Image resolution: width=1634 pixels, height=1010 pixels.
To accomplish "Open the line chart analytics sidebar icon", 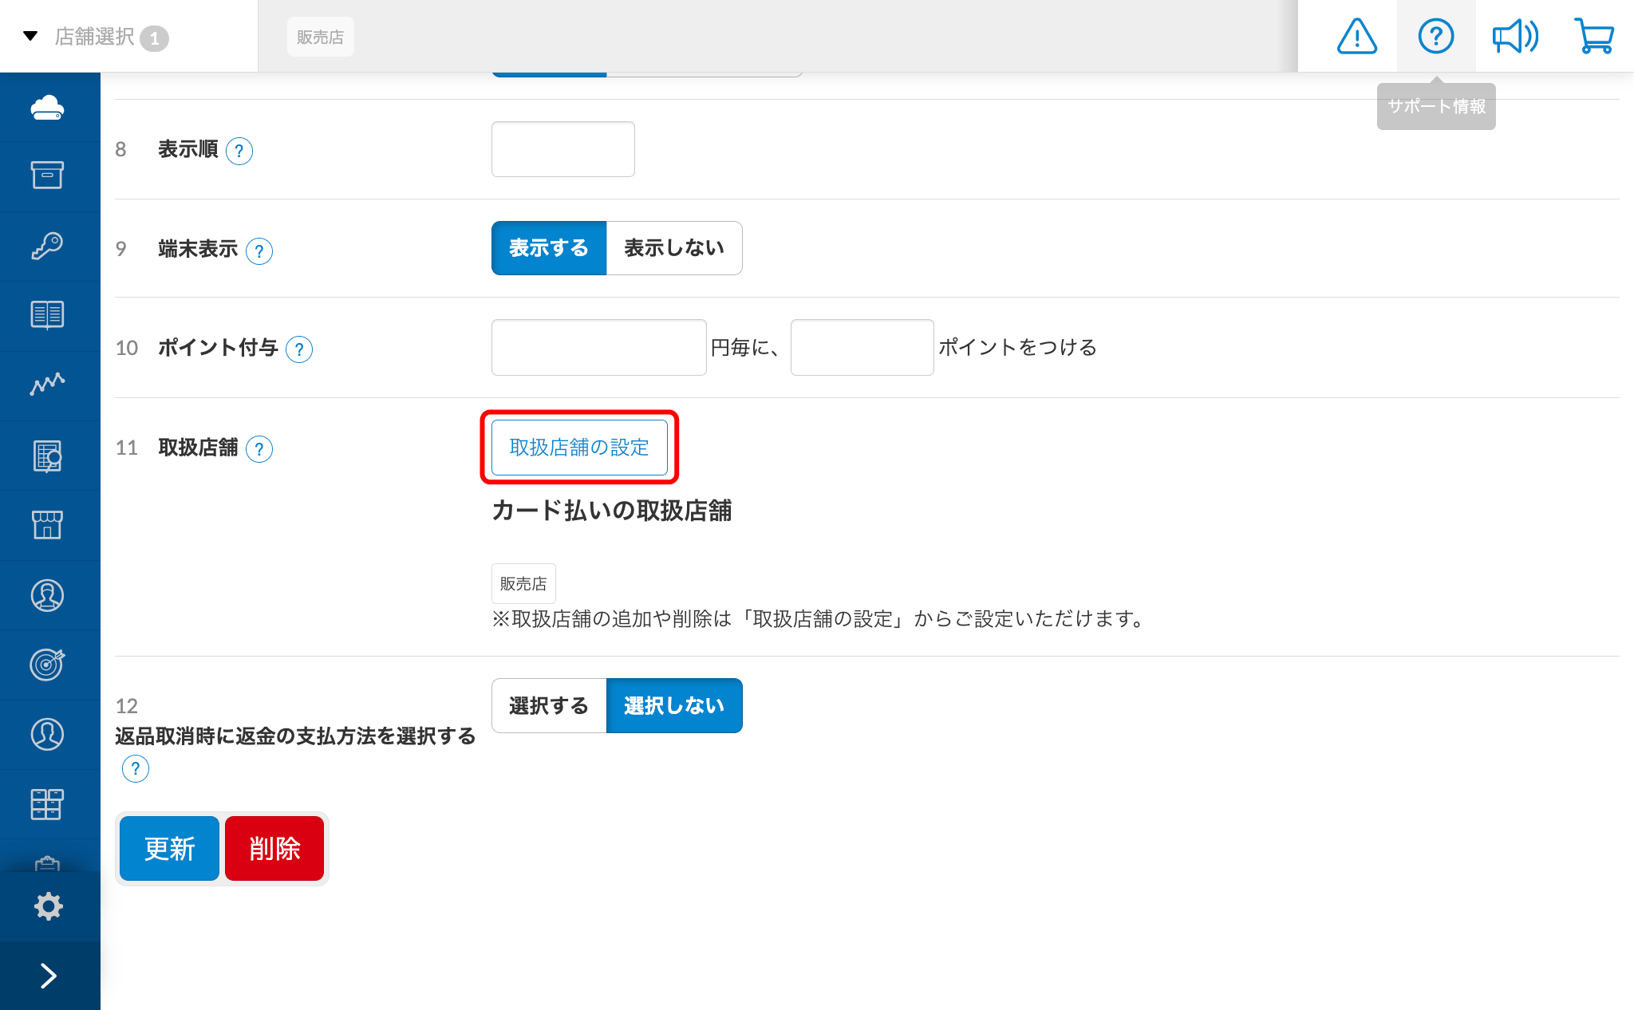I will click(x=48, y=385).
